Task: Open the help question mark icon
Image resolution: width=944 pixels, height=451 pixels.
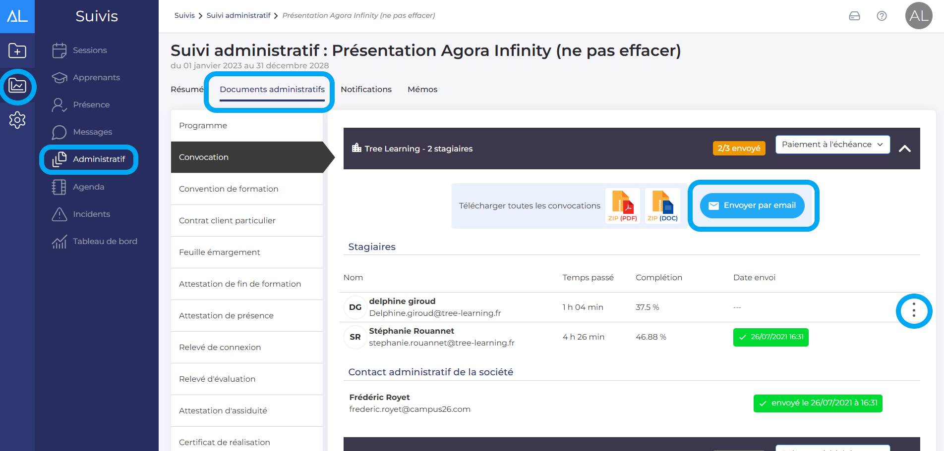Action: 882,16
